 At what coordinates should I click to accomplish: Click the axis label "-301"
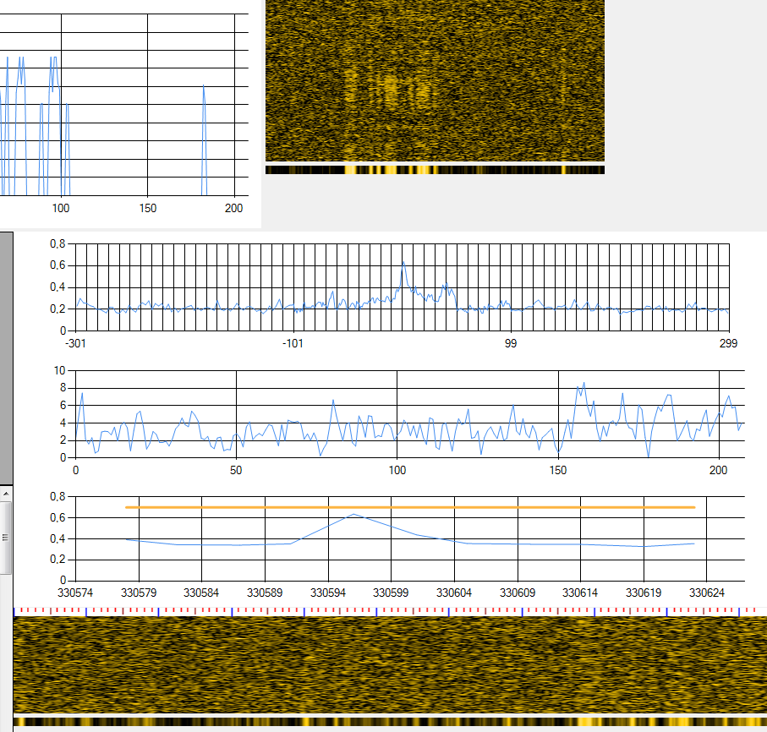click(x=75, y=343)
